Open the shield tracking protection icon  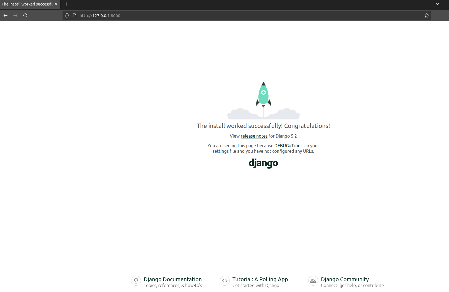(67, 15)
